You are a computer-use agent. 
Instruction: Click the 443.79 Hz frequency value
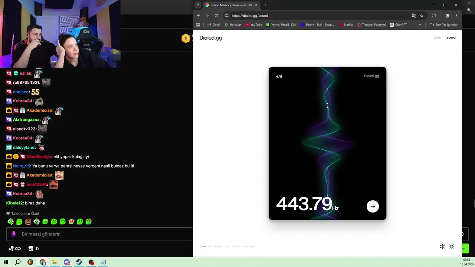(x=307, y=204)
